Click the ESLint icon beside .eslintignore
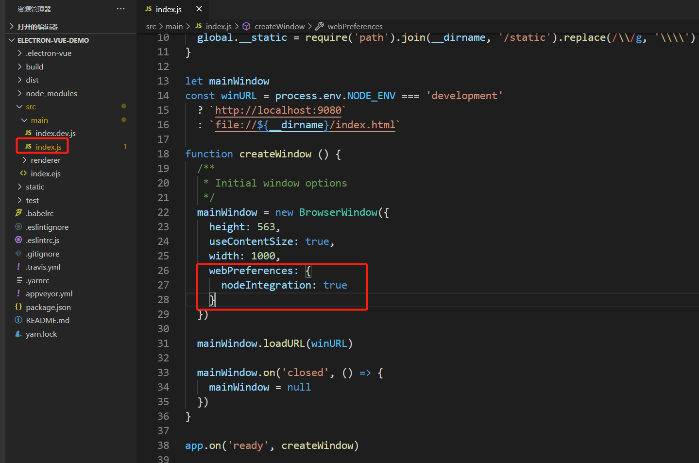 [x=18, y=226]
